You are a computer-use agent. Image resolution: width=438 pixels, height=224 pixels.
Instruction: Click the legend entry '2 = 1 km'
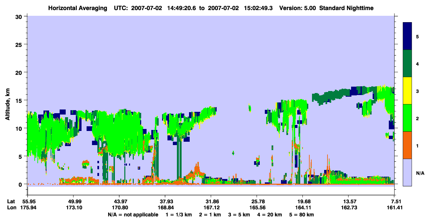point(210,215)
